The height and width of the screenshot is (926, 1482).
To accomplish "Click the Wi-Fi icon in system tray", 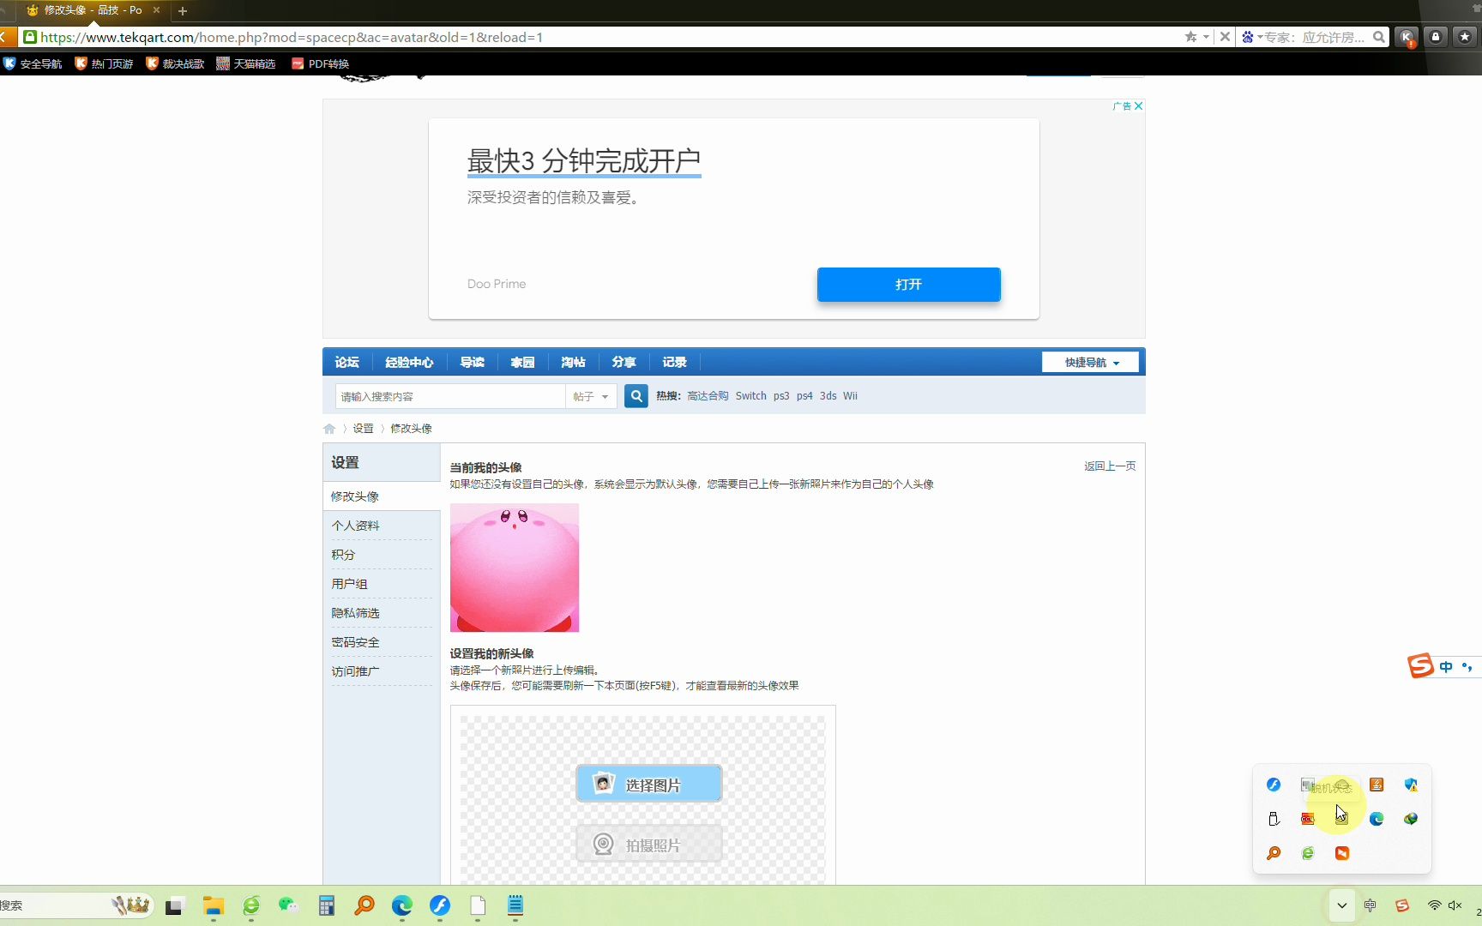I will tap(1434, 905).
